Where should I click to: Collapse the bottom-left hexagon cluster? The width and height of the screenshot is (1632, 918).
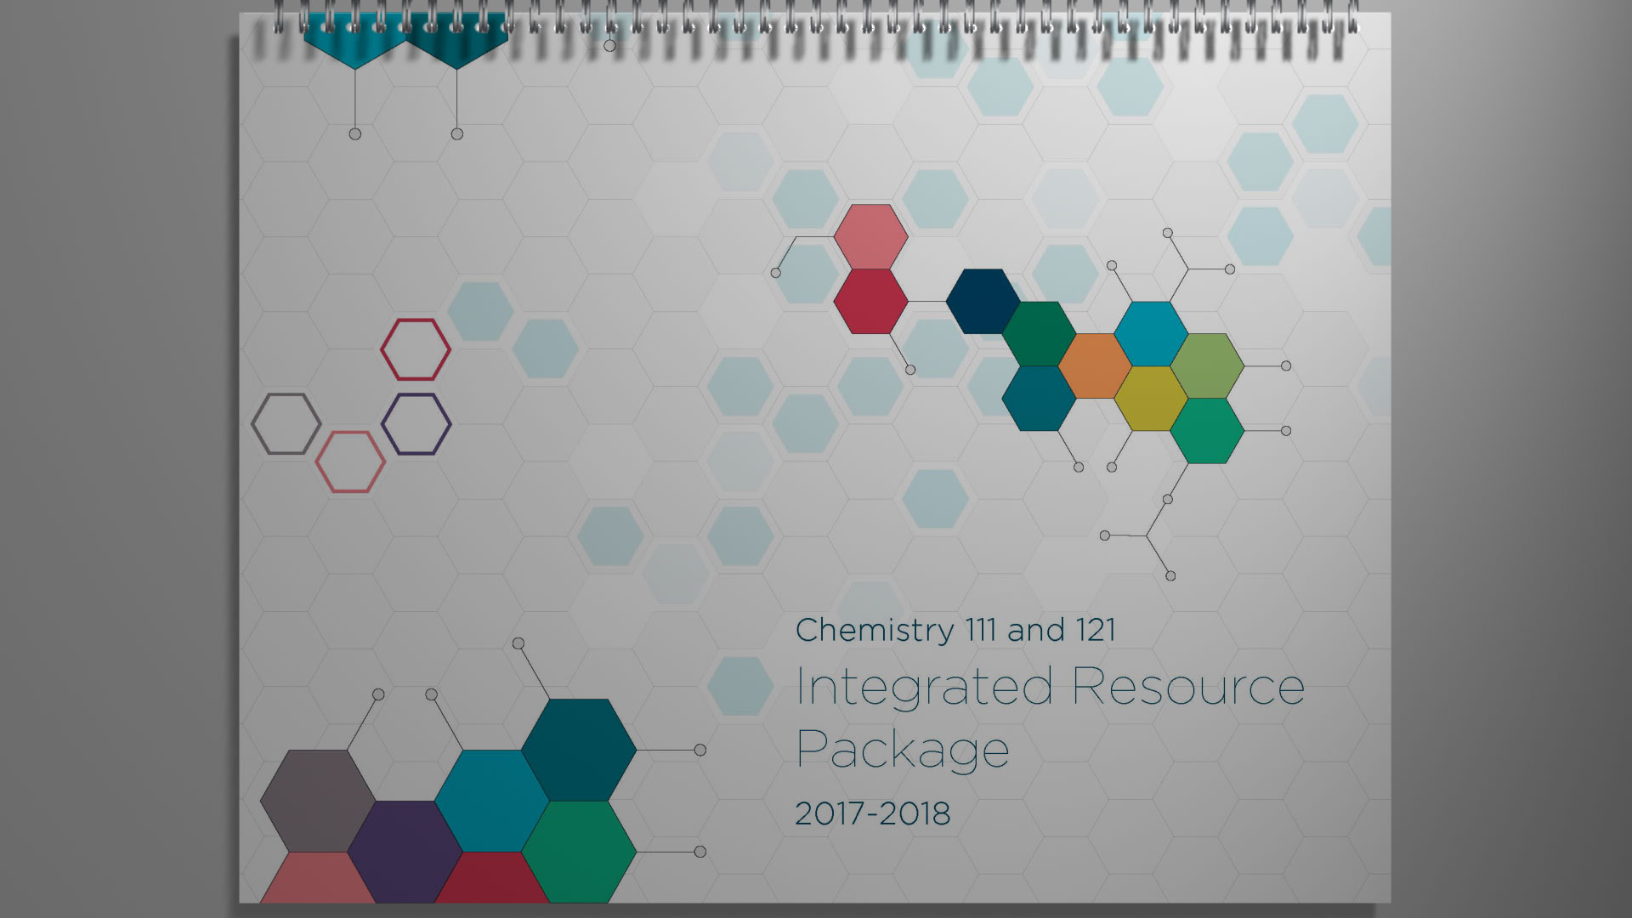pyautogui.click(x=442, y=807)
